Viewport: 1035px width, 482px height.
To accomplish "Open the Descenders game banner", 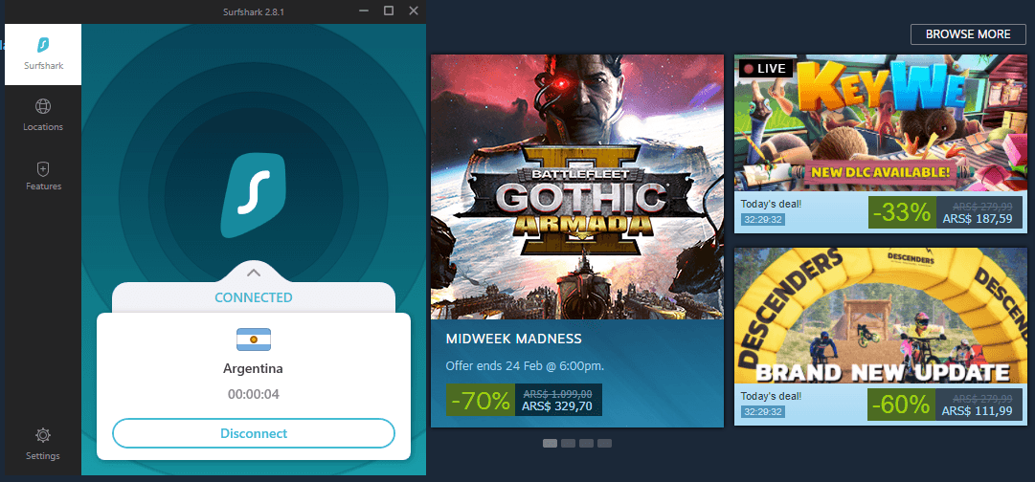I will (881, 316).
